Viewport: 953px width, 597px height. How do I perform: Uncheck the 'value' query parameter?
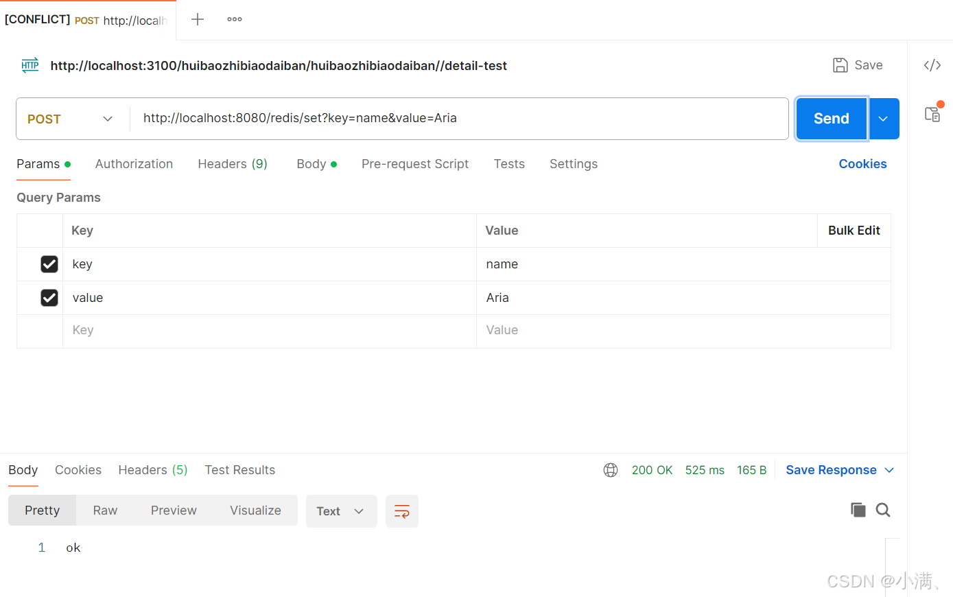[x=49, y=298]
